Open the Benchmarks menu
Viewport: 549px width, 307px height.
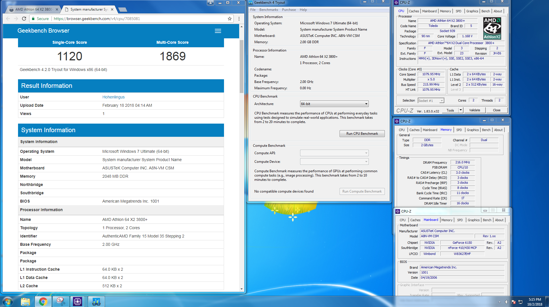pos(269,10)
